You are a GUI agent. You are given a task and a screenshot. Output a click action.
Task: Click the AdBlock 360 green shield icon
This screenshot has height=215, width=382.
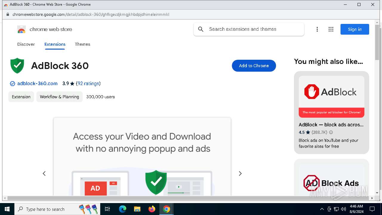point(17,66)
